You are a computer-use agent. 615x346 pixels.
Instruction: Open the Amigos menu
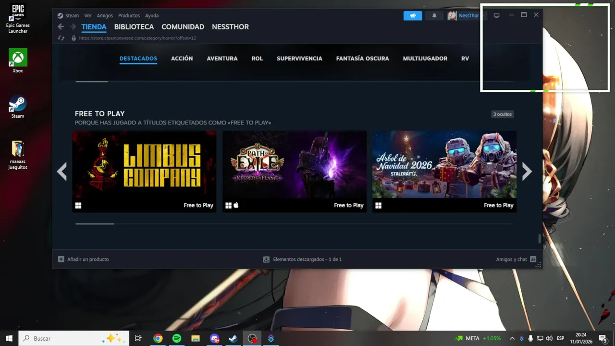click(x=105, y=15)
